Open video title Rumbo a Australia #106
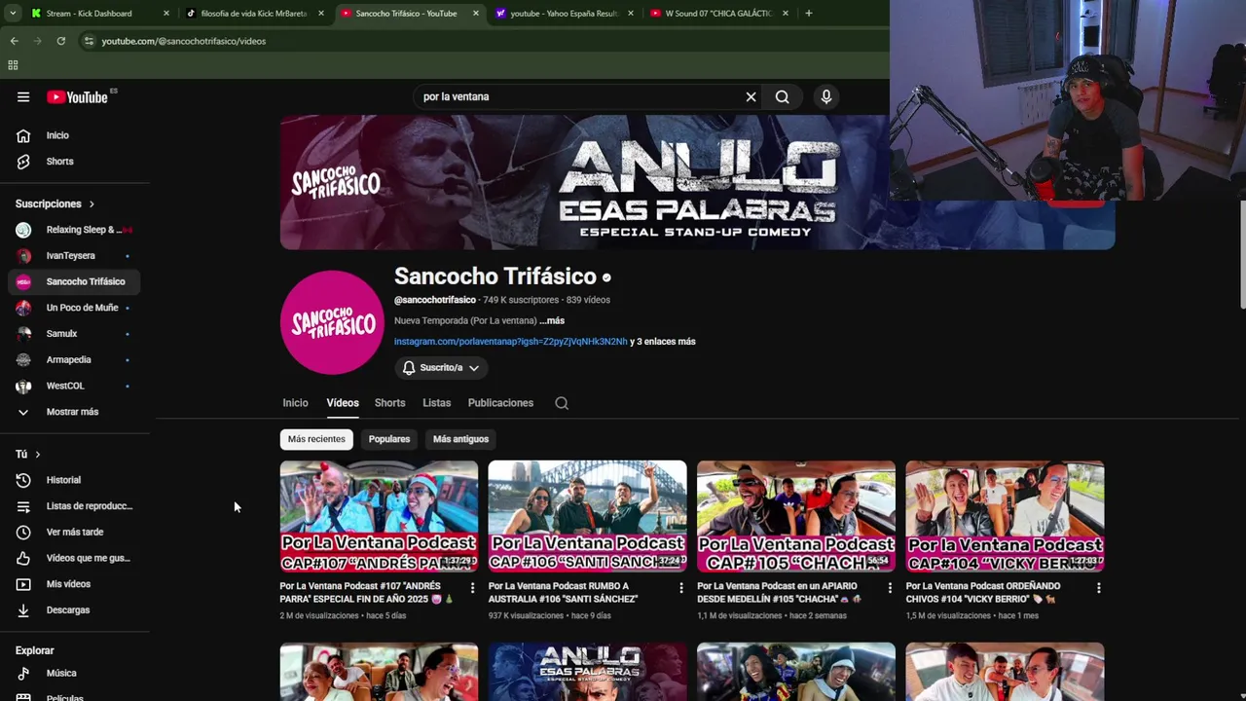Image resolution: width=1246 pixels, height=701 pixels. tap(563, 593)
